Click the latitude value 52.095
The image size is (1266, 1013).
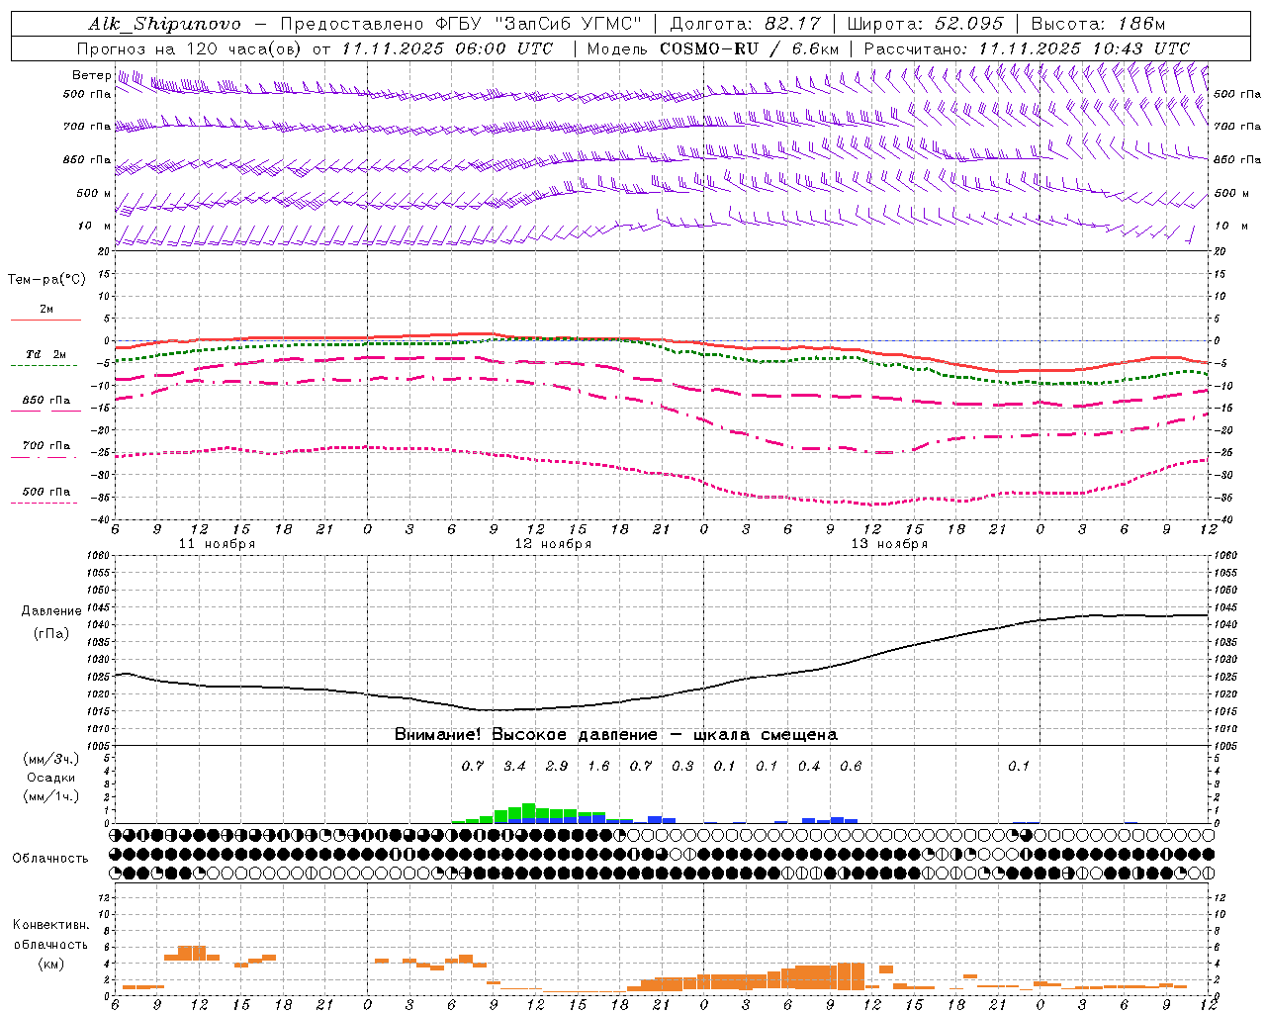click(968, 24)
